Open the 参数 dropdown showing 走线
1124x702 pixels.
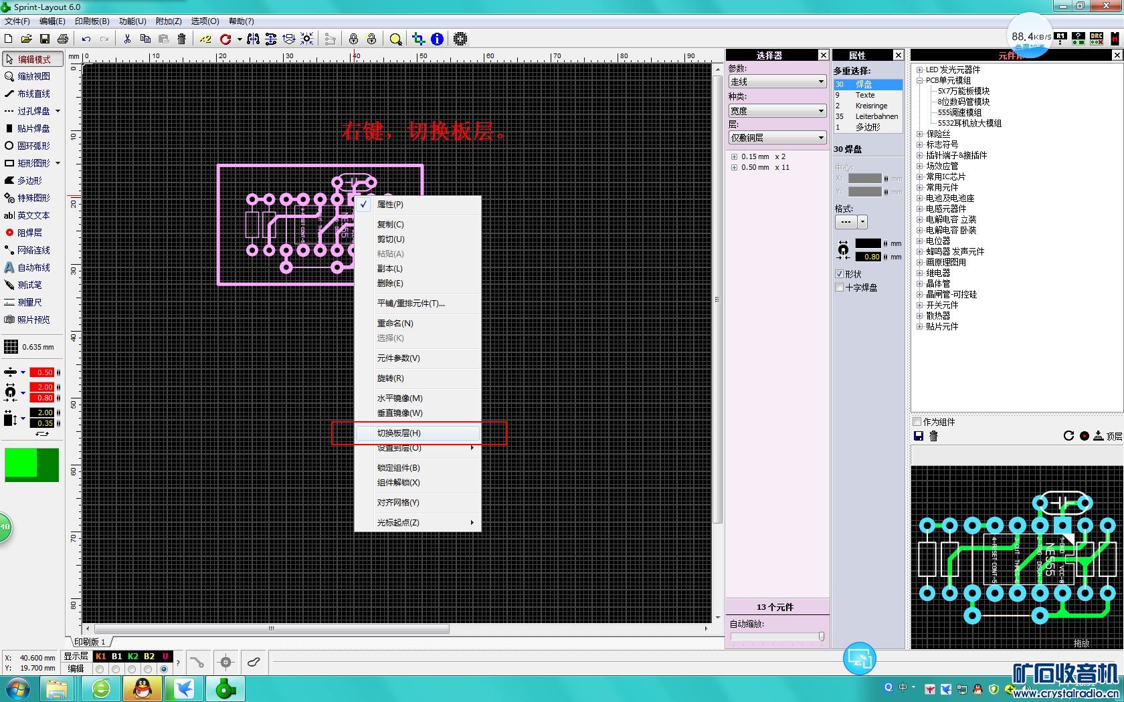[x=777, y=82]
